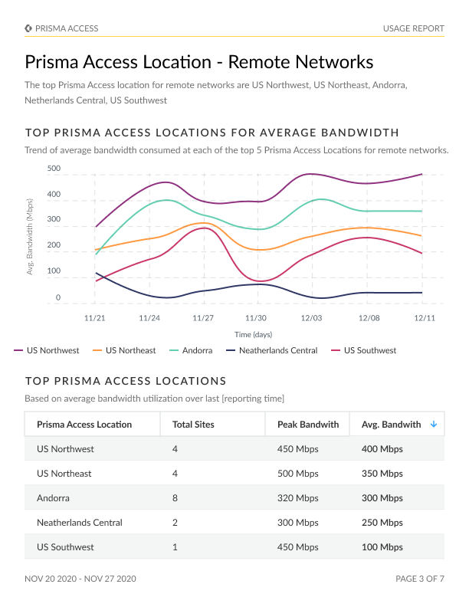This screenshot has width=469, height=607.
Task: Click the 12/03 x-axis date label
Action: tap(311, 318)
